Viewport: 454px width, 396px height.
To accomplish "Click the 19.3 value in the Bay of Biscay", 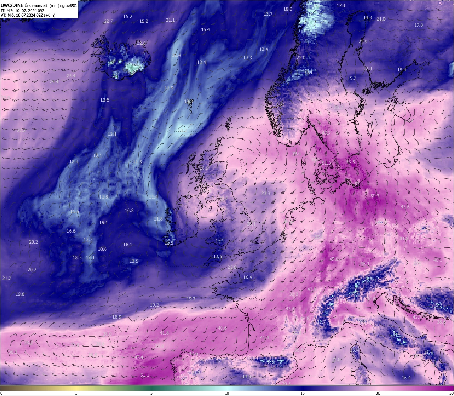I will point(191,299).
